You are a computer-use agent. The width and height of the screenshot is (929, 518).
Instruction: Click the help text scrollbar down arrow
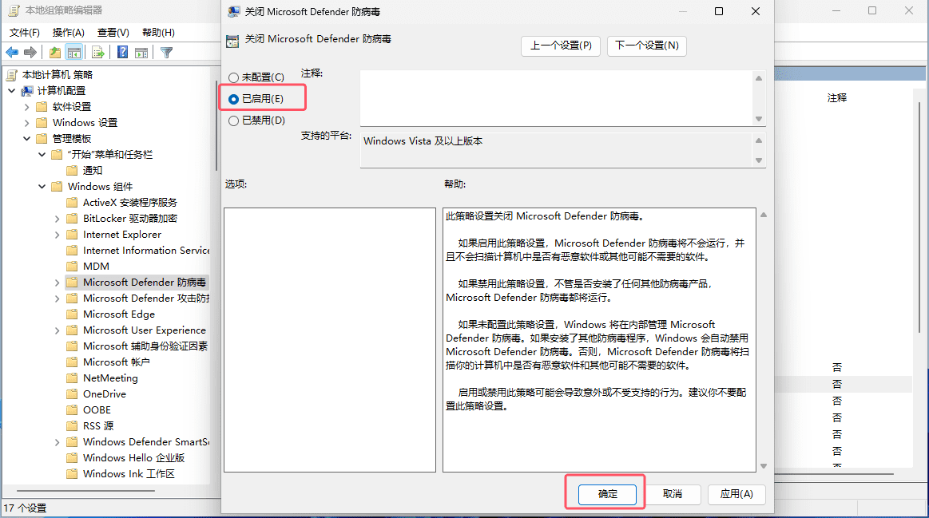(764, 466)
